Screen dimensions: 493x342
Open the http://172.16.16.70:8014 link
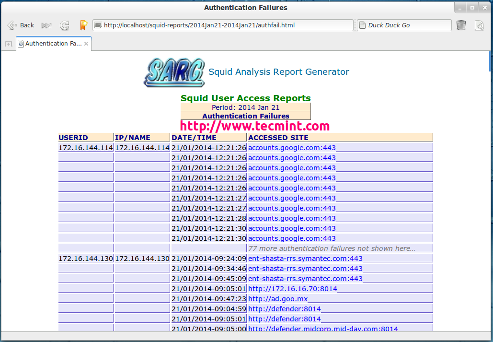pyautogui.click(x=292, y=289)
